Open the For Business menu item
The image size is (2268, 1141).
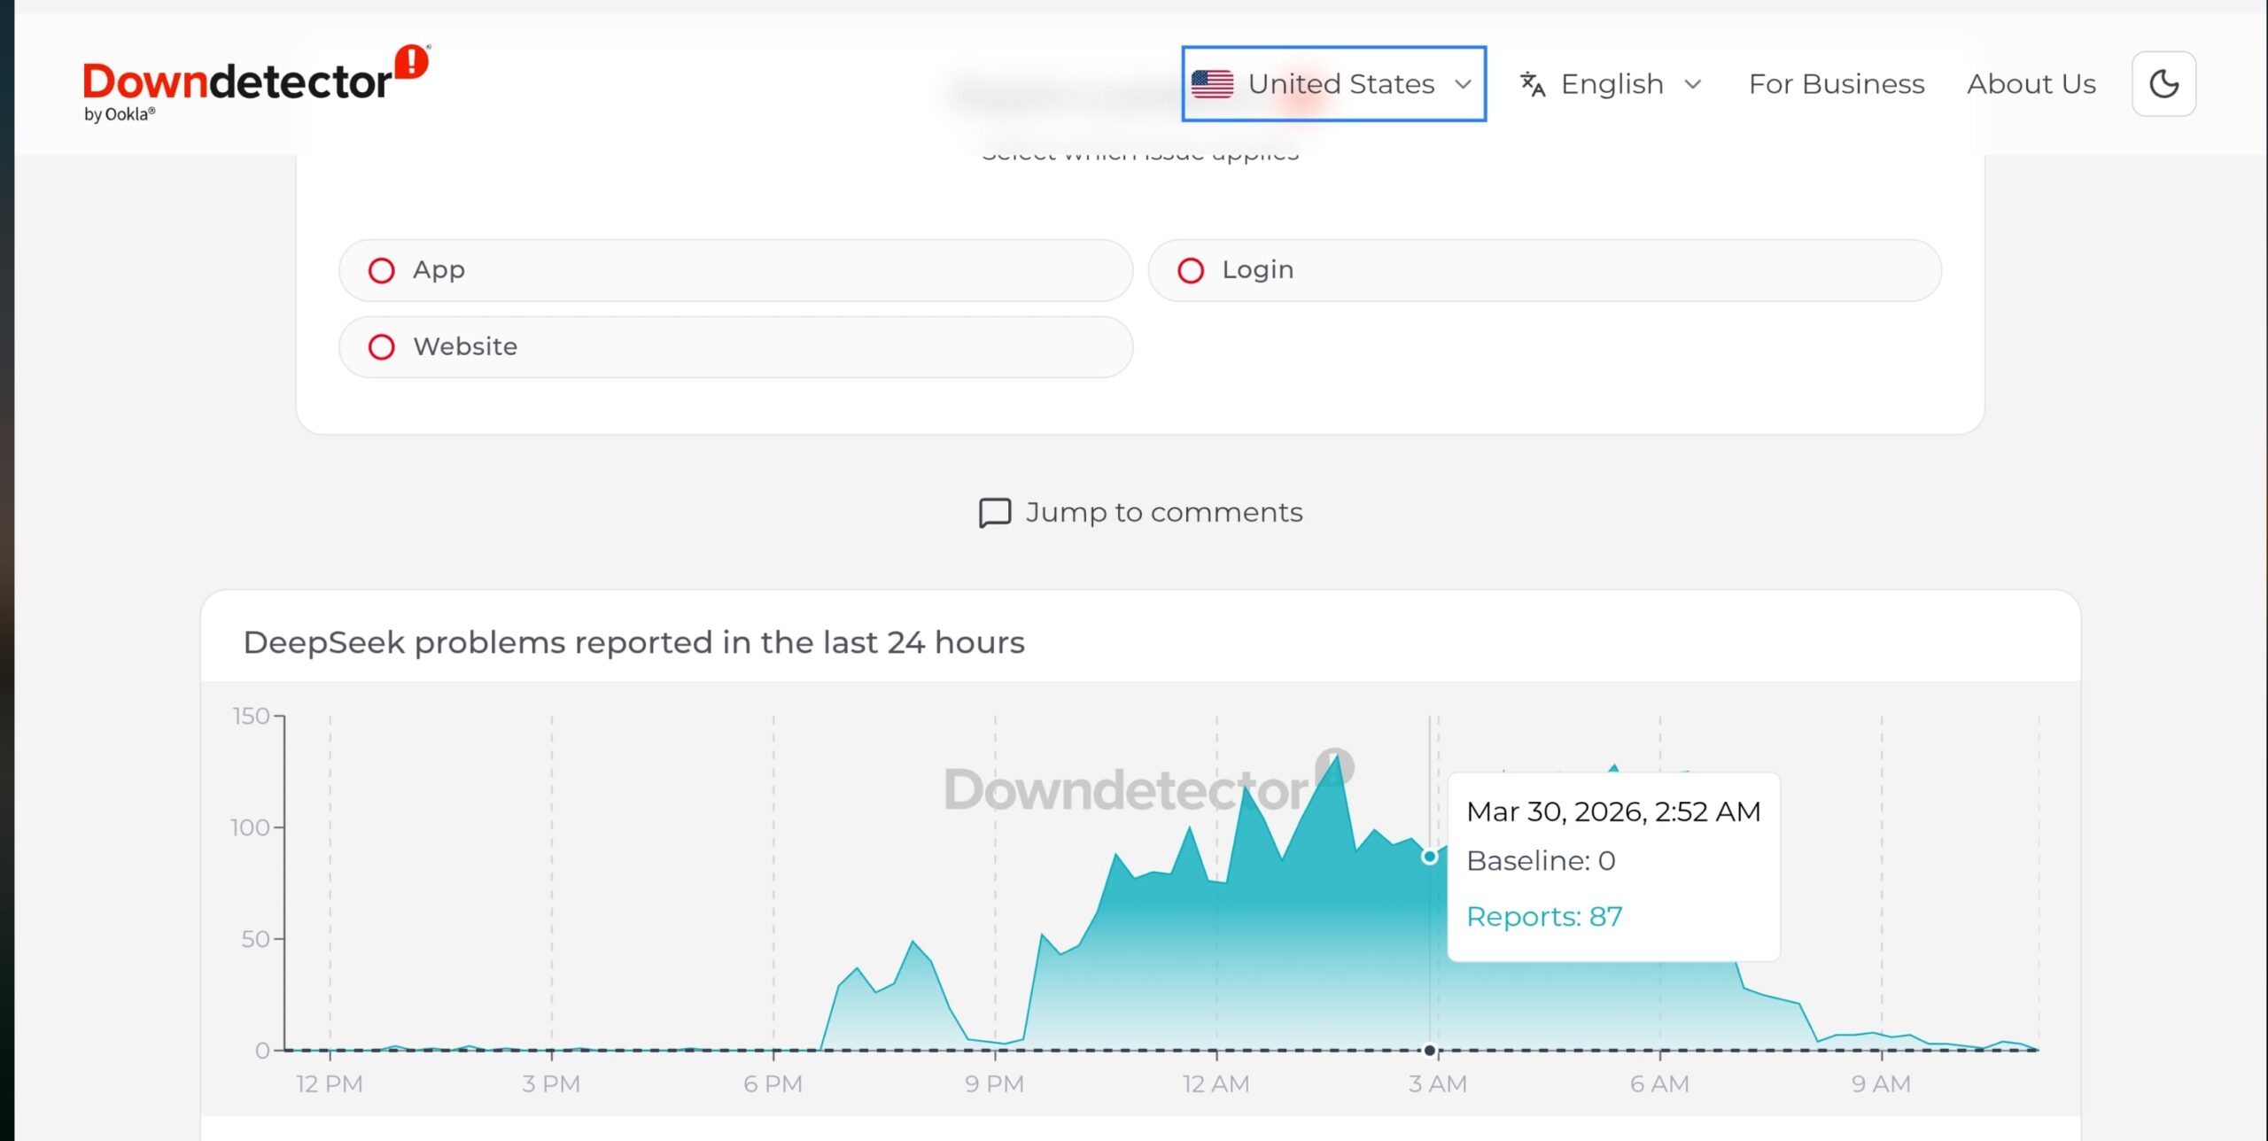point(1836,84)
